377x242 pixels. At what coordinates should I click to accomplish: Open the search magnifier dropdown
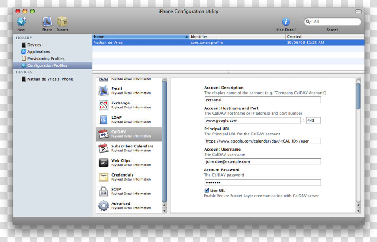point(308,22)
